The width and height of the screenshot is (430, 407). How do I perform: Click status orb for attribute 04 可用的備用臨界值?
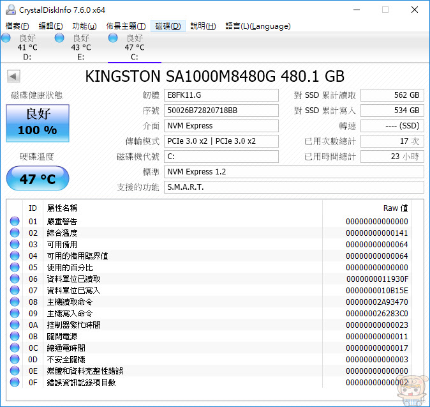[15, 256]
